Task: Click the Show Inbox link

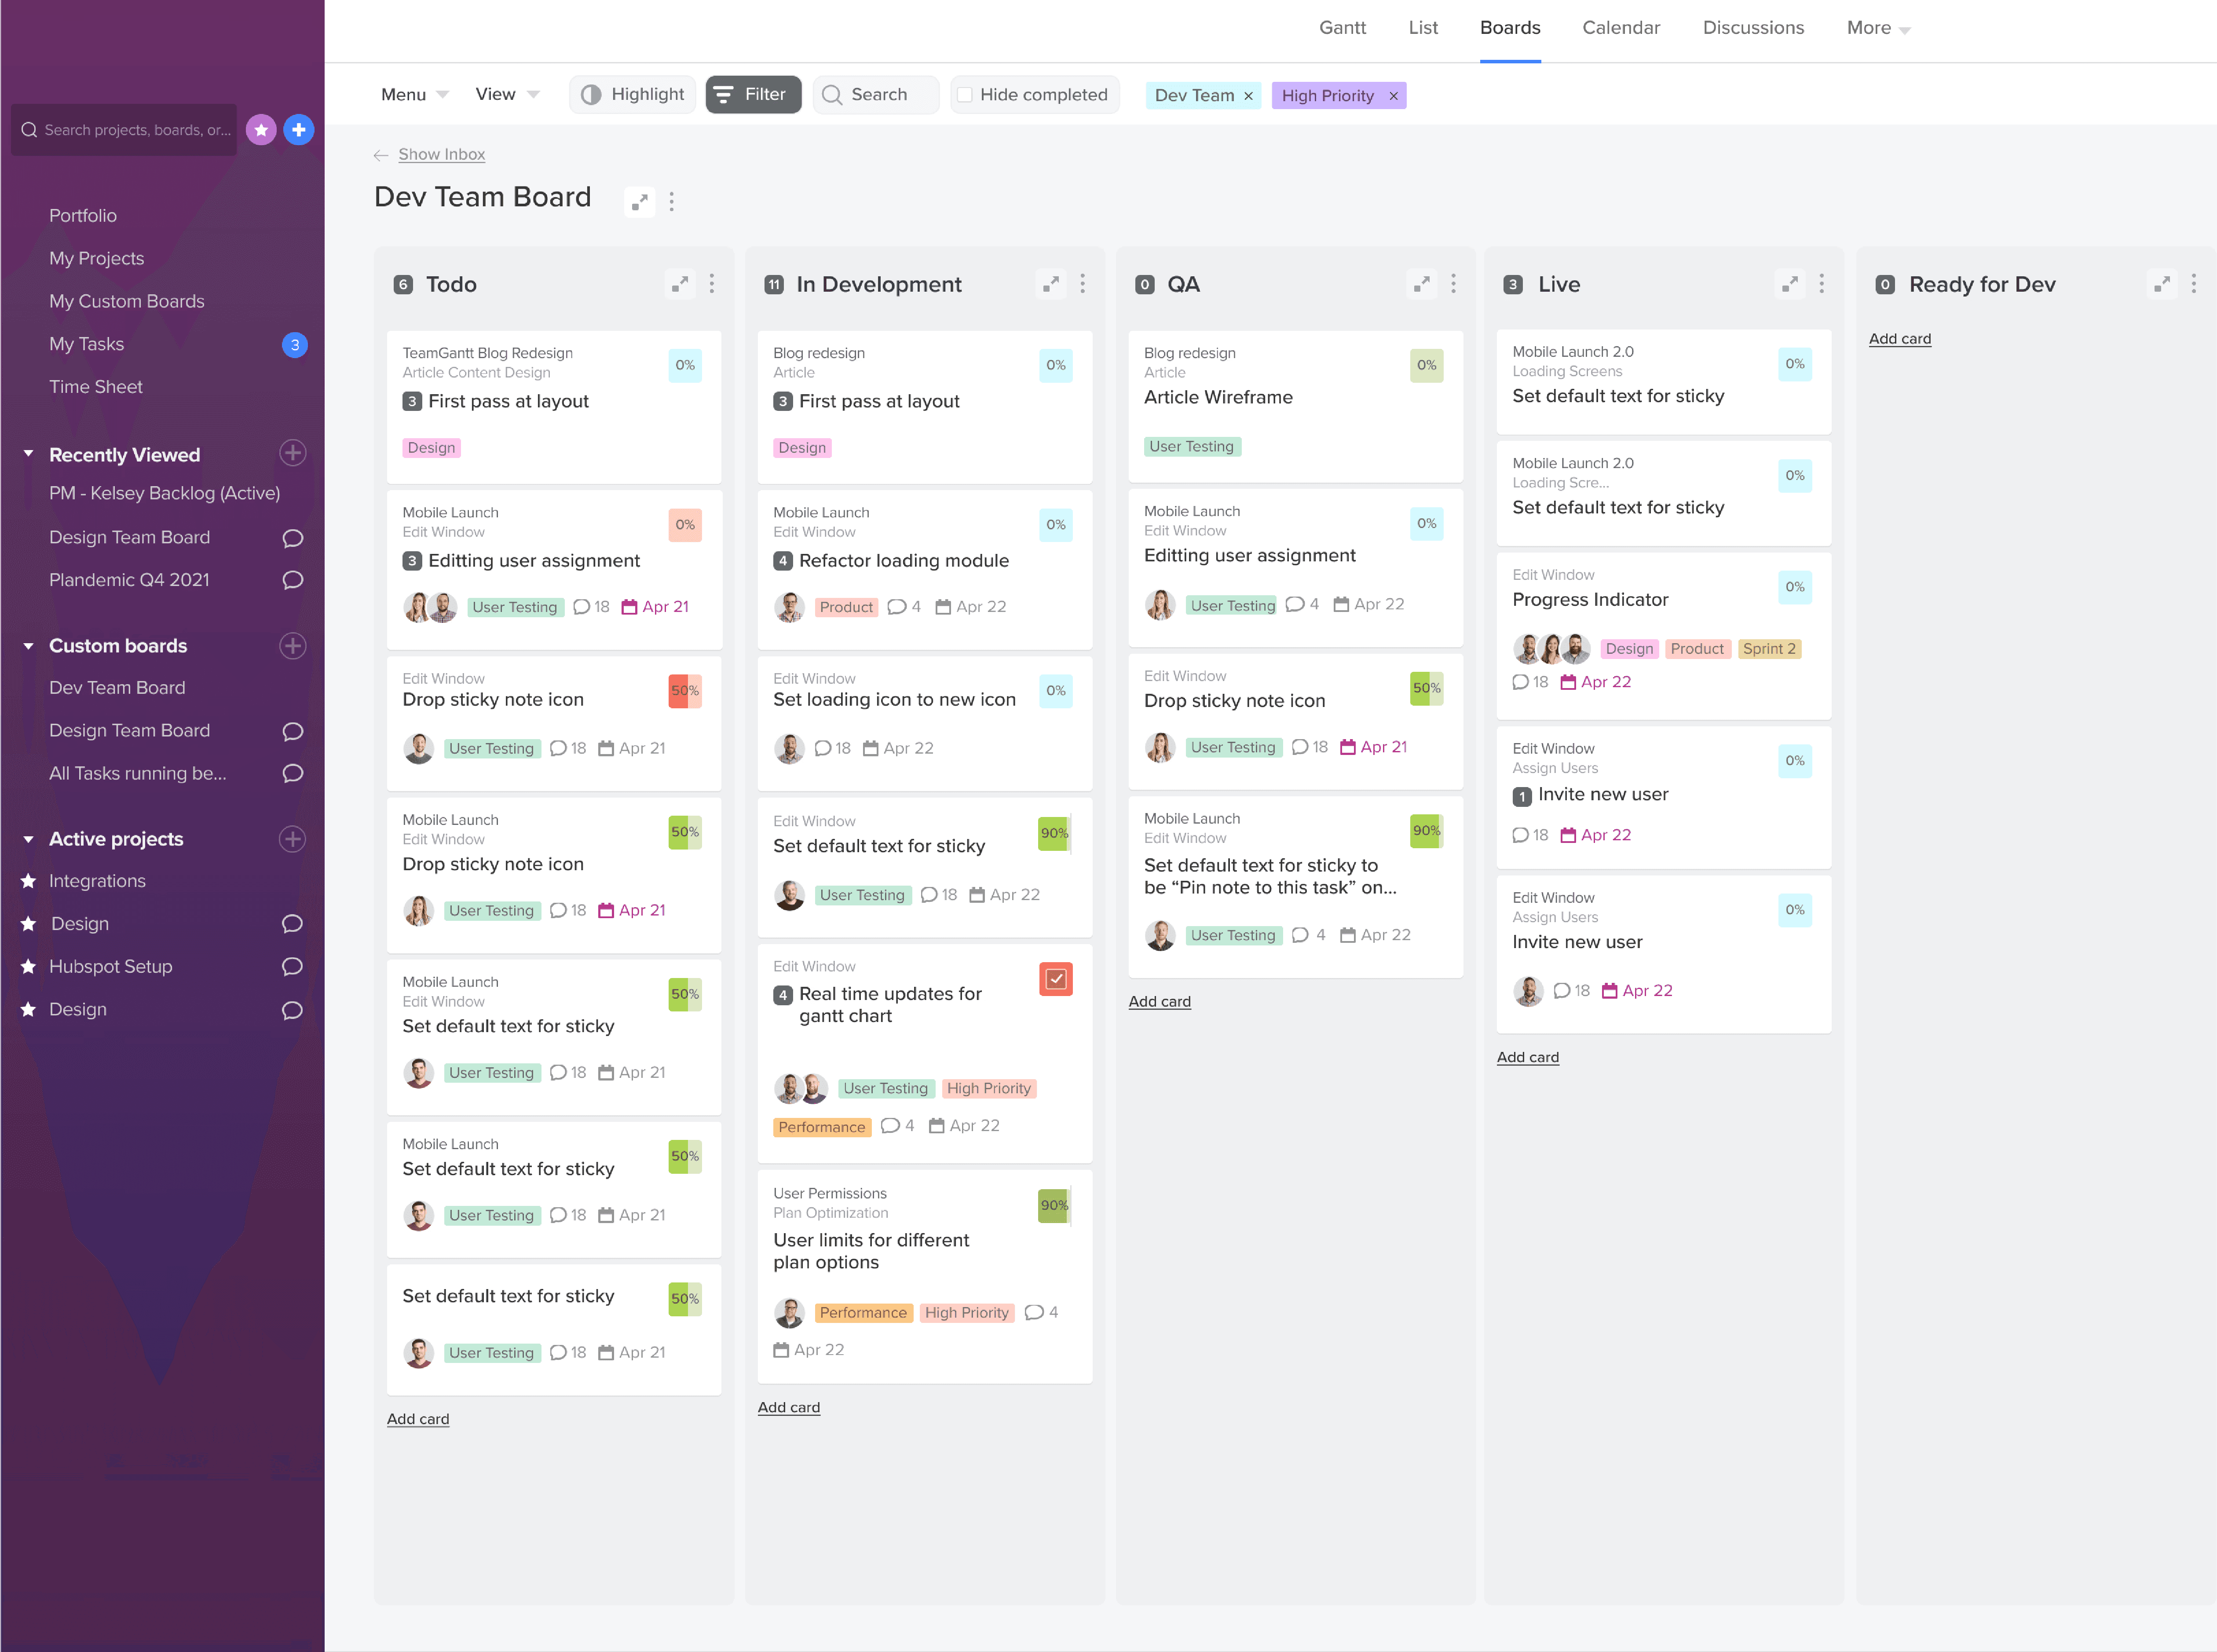Action: tap(441, 154)
